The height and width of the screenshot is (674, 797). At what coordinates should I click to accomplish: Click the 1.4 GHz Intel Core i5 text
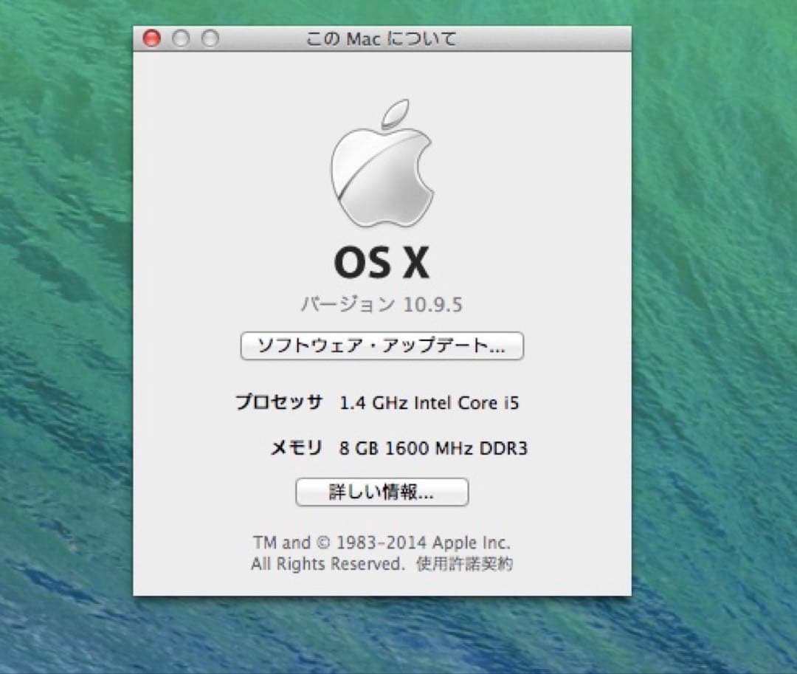click(430, 402)
